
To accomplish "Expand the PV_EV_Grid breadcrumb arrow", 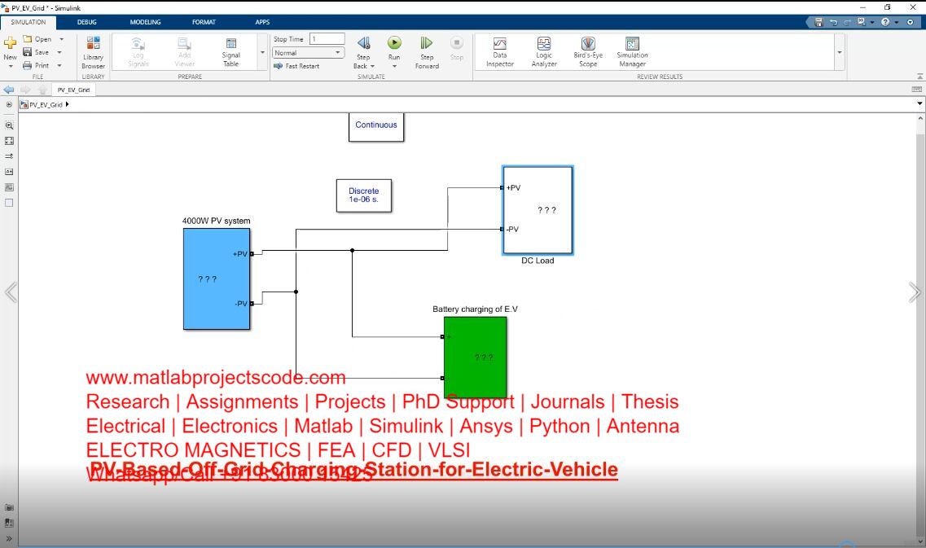I will [68, 104].
